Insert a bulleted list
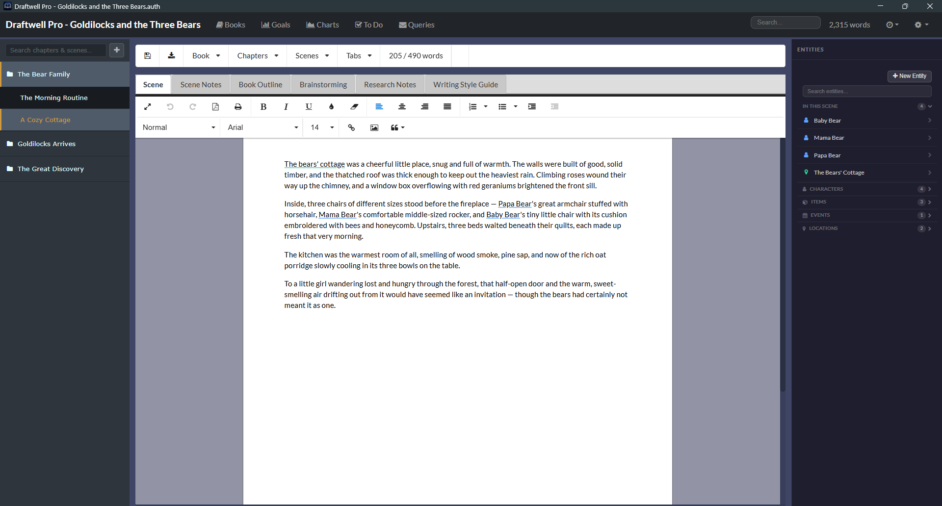 tap(502, 106)
